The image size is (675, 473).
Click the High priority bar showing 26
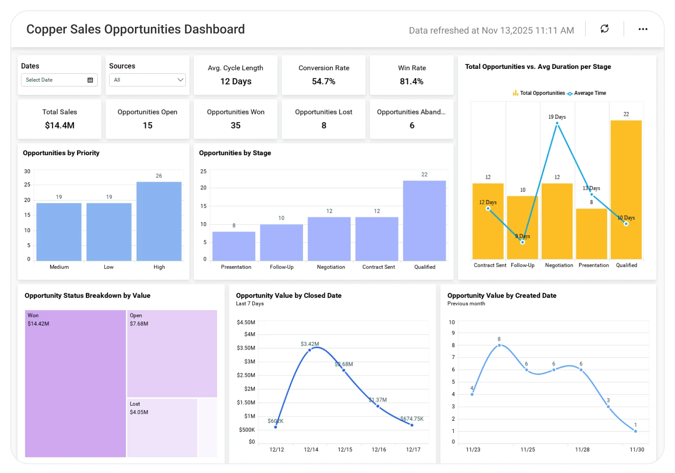159,221
